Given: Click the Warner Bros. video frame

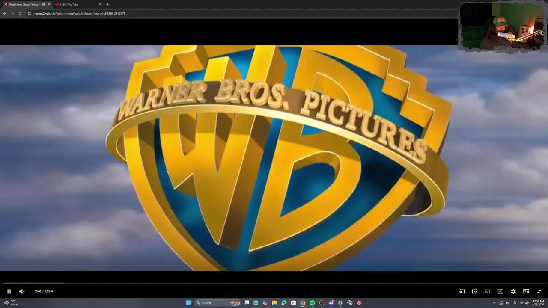Looking at the screenshot, I should [x=274, y=158].
